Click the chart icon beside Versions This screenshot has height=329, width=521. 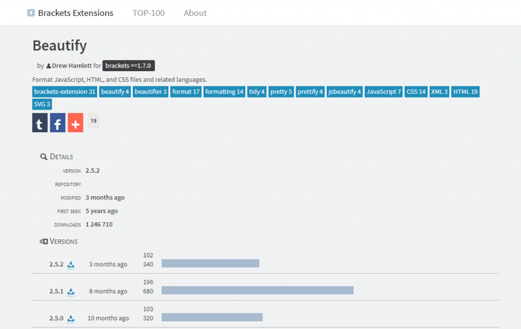pos(43,241)
